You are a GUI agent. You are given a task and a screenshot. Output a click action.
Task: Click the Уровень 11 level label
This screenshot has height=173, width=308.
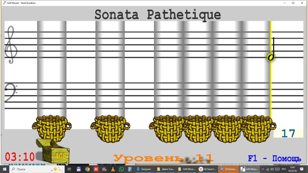163,158
